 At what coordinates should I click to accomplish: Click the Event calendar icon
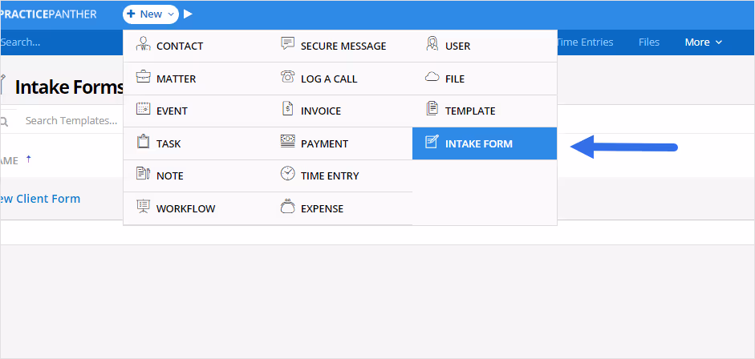pyautogui.click(x=144, y=109)
